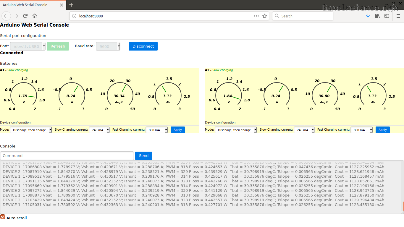Go forward with the forward arrow
The image size is (404, 227).
[x=16, y=16]
